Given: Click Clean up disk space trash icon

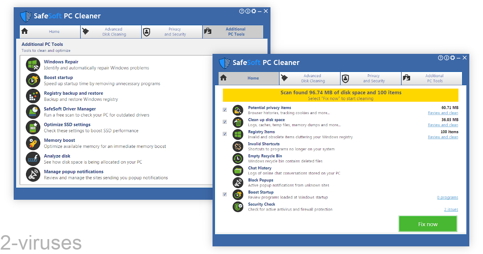Looking at the screenshot, I should pos(238,122).
